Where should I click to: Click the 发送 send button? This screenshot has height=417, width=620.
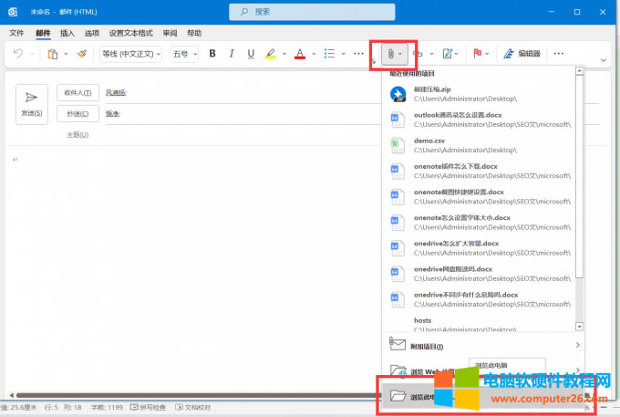coord(32,103)
